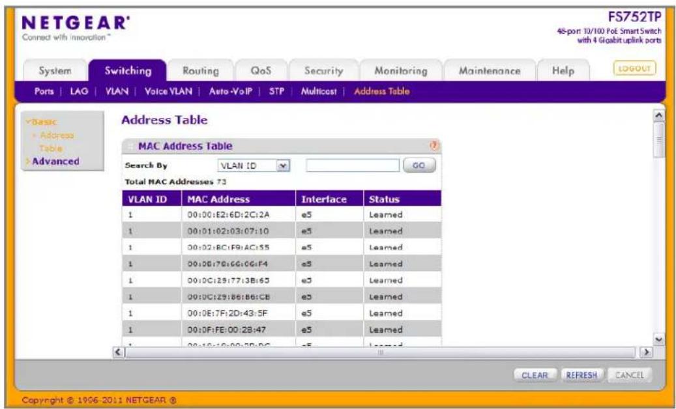Go to the Security tab
This screenshot has height=409, width=676.
click(324, 70)
